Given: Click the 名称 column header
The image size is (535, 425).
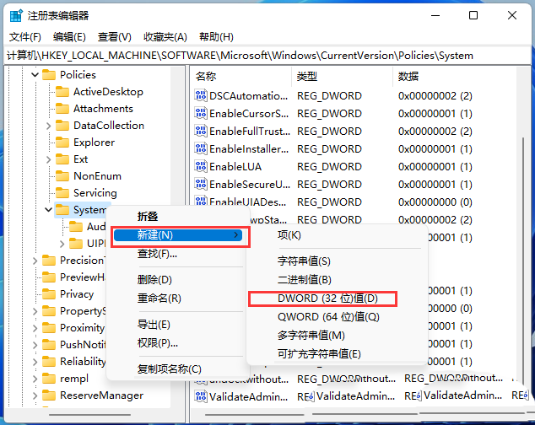Looking at the screenshot, I should point(206,76).
